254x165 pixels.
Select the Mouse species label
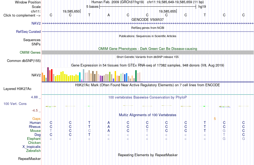coord(35,131)
